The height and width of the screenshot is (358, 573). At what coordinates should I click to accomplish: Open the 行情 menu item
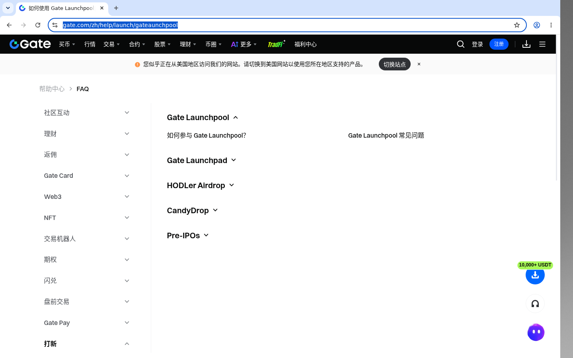90,44
